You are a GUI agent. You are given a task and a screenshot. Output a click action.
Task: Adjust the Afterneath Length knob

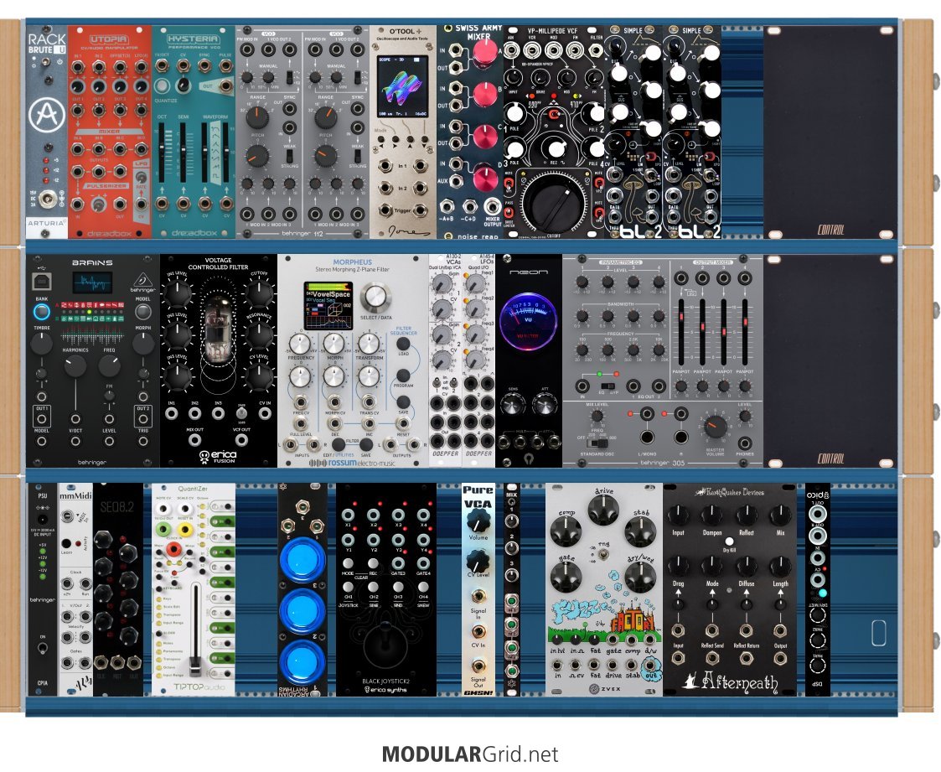780,566
